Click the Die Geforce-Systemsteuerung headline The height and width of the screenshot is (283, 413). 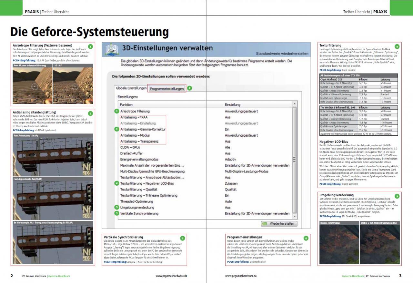(x=89, y=32)
